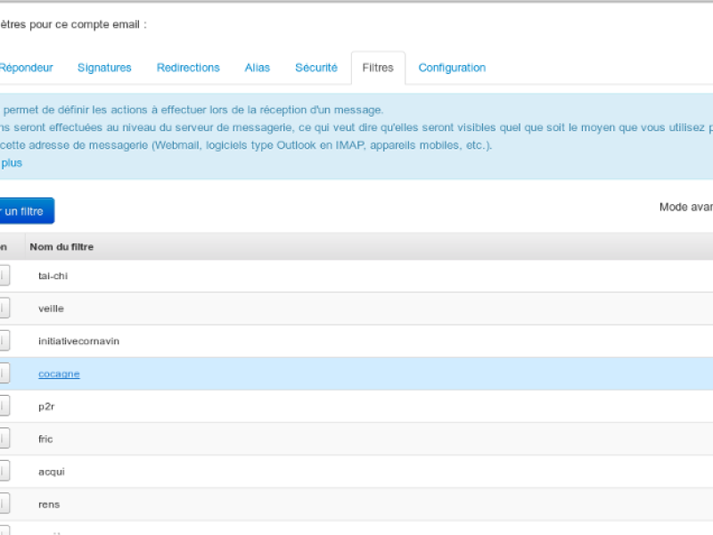Go to the Redirections tab
Image resolution: width=713 pixels, height=535 pixels.
click(x=188, y=68)
